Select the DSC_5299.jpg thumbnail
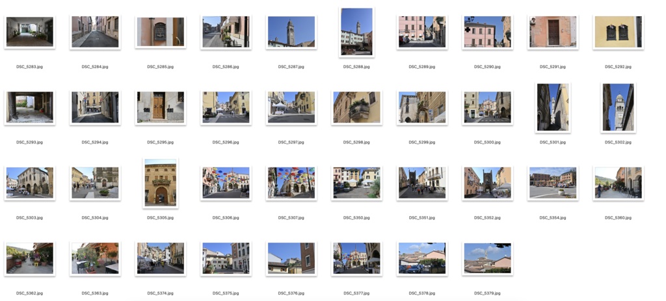666x301 pixels. tap(422, 107)
